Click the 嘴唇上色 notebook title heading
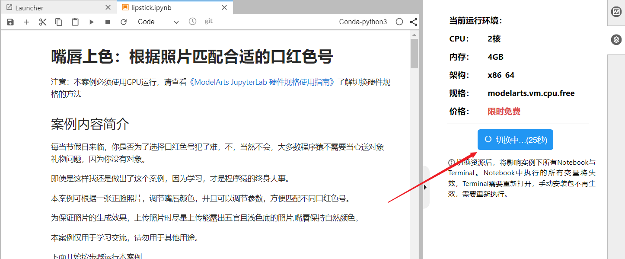Image resolution: width=625 pixels, height=259 pixels. click(x=192, y=56)
